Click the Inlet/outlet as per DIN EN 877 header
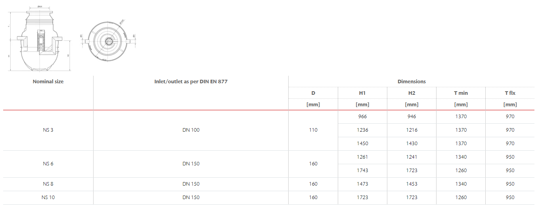The image size is (538, 211). point(191,81)
